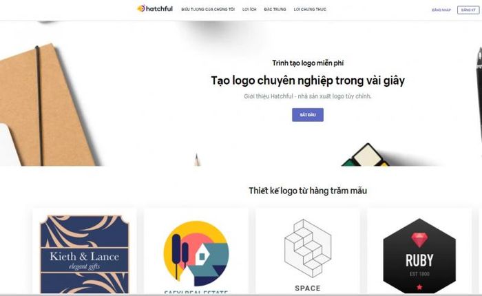Click the Bắt đầu button
Screen dimensions: 482x296
tap(308, 115)
